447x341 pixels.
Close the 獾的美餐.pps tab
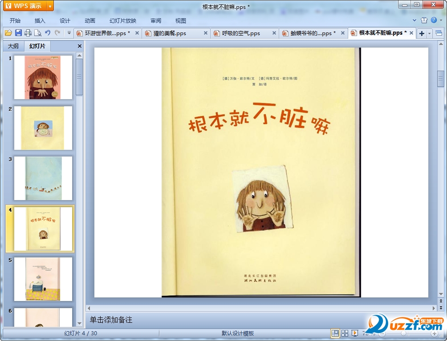pyautogui.click(x=205, y=33)
